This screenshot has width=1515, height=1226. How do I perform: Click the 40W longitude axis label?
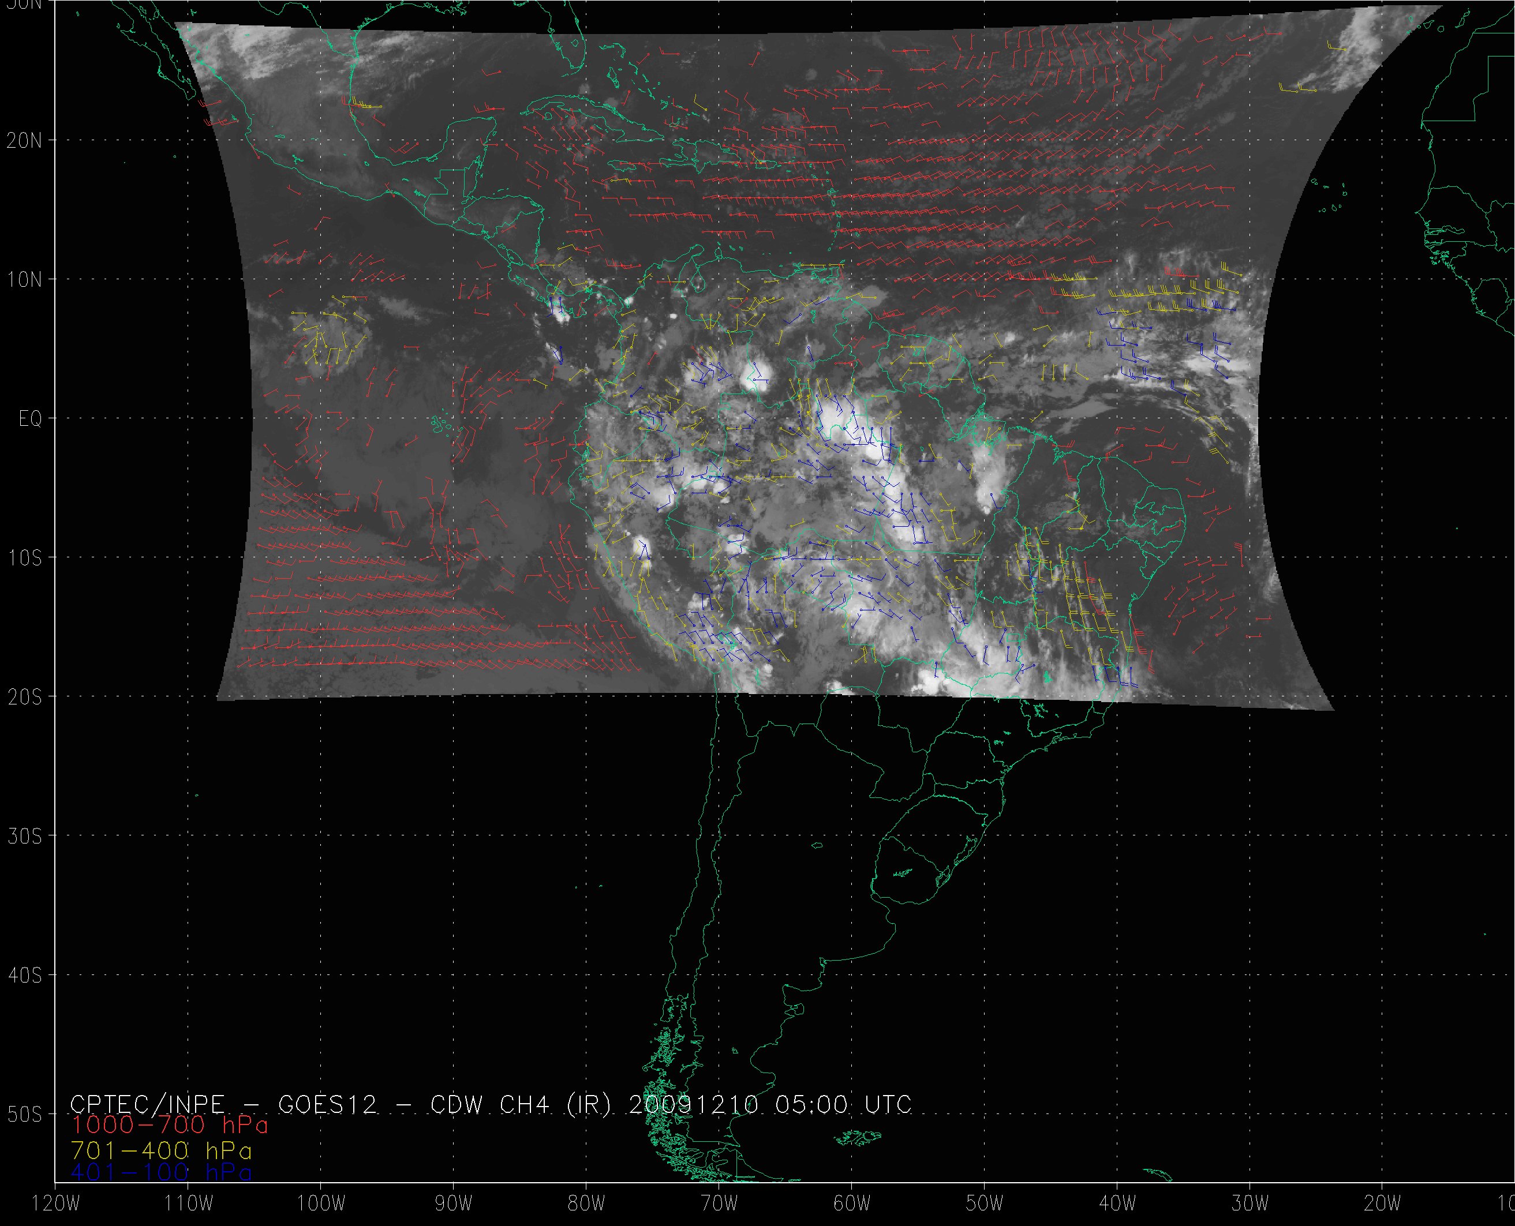[1117, 1204]
